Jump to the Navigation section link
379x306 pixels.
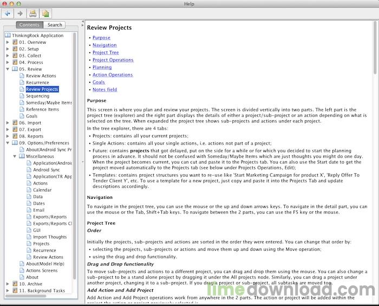(x=104, y=45)
